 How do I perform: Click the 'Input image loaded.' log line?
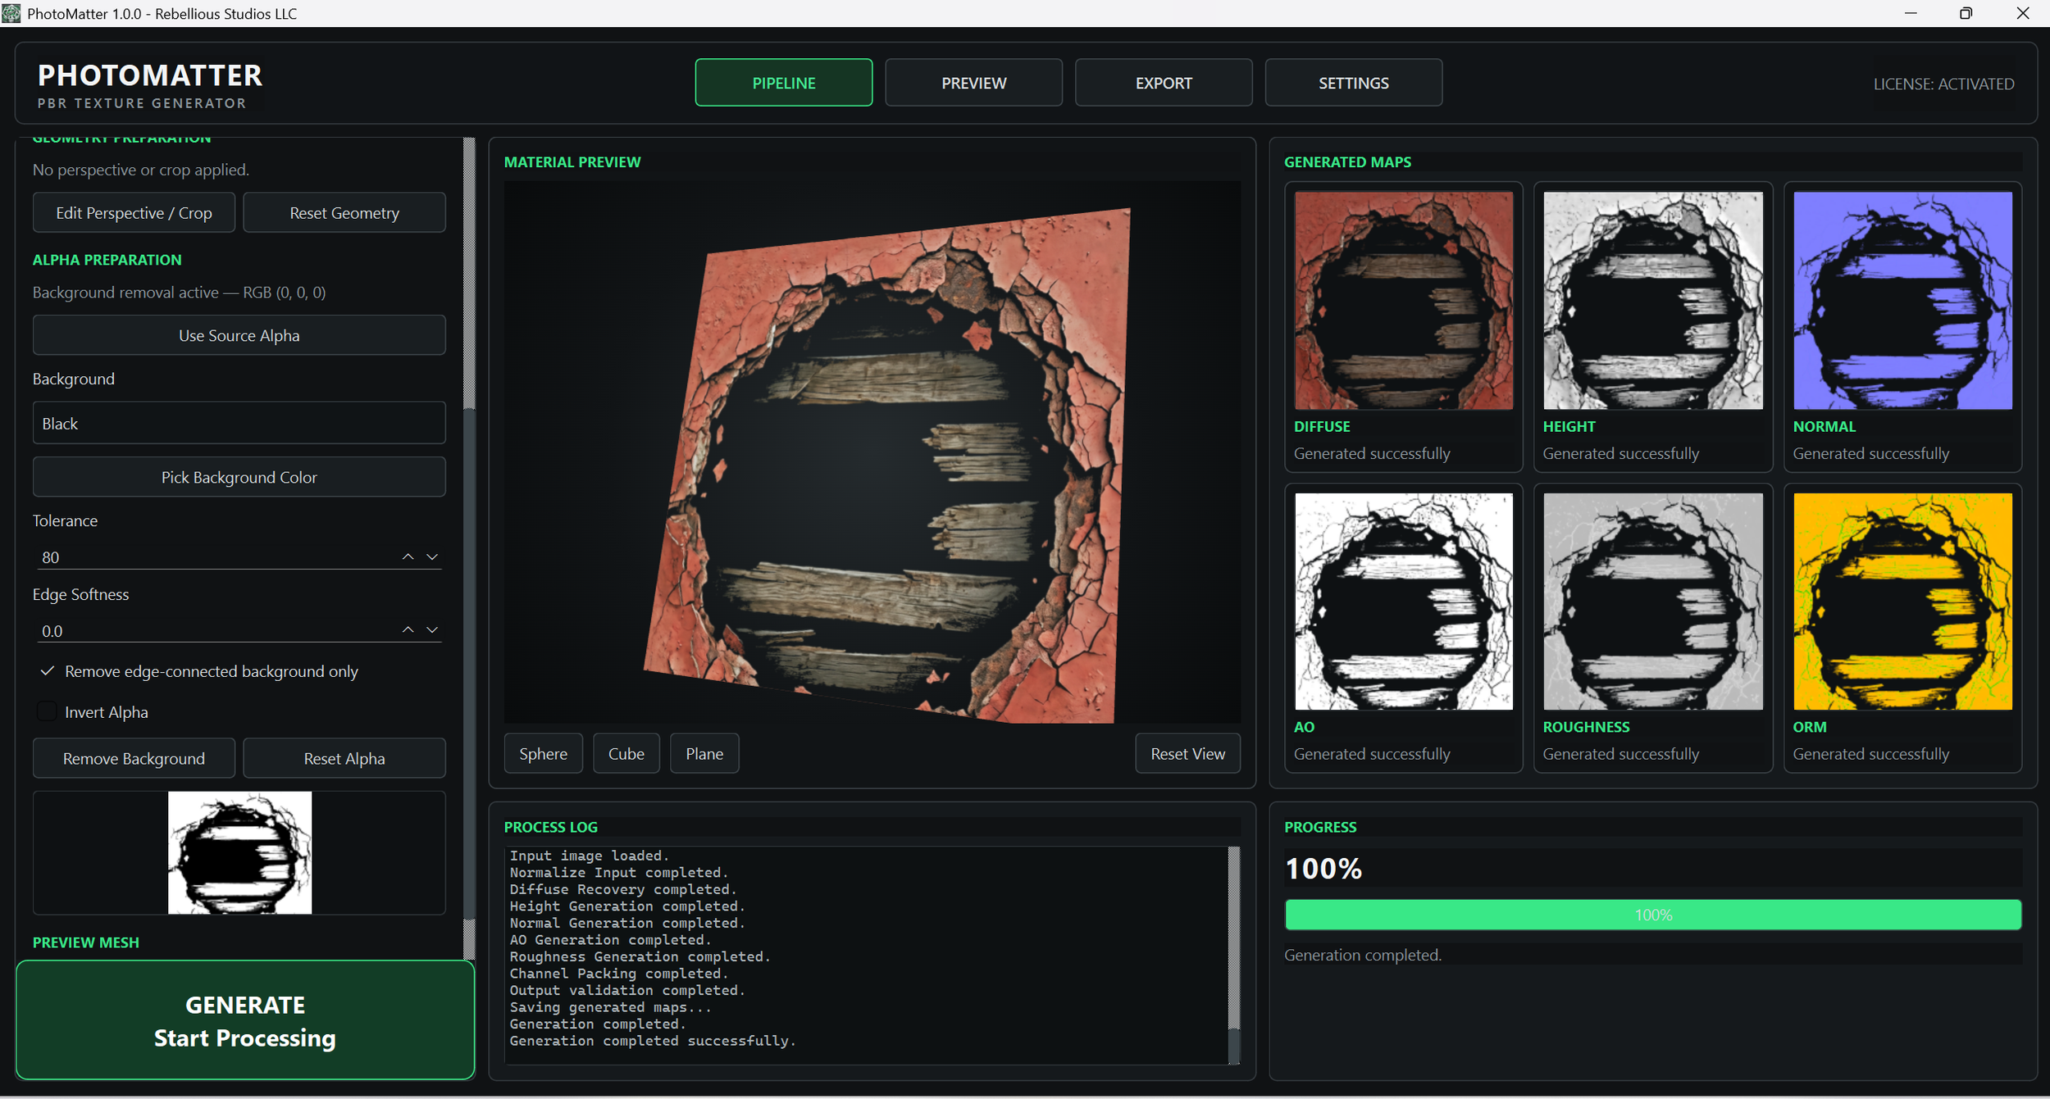(590, 856)
